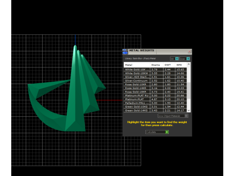Select the Silver:Continuum row
Image resolution: width=235 pixels, height=176 pixels.
(x=155, y=81)
